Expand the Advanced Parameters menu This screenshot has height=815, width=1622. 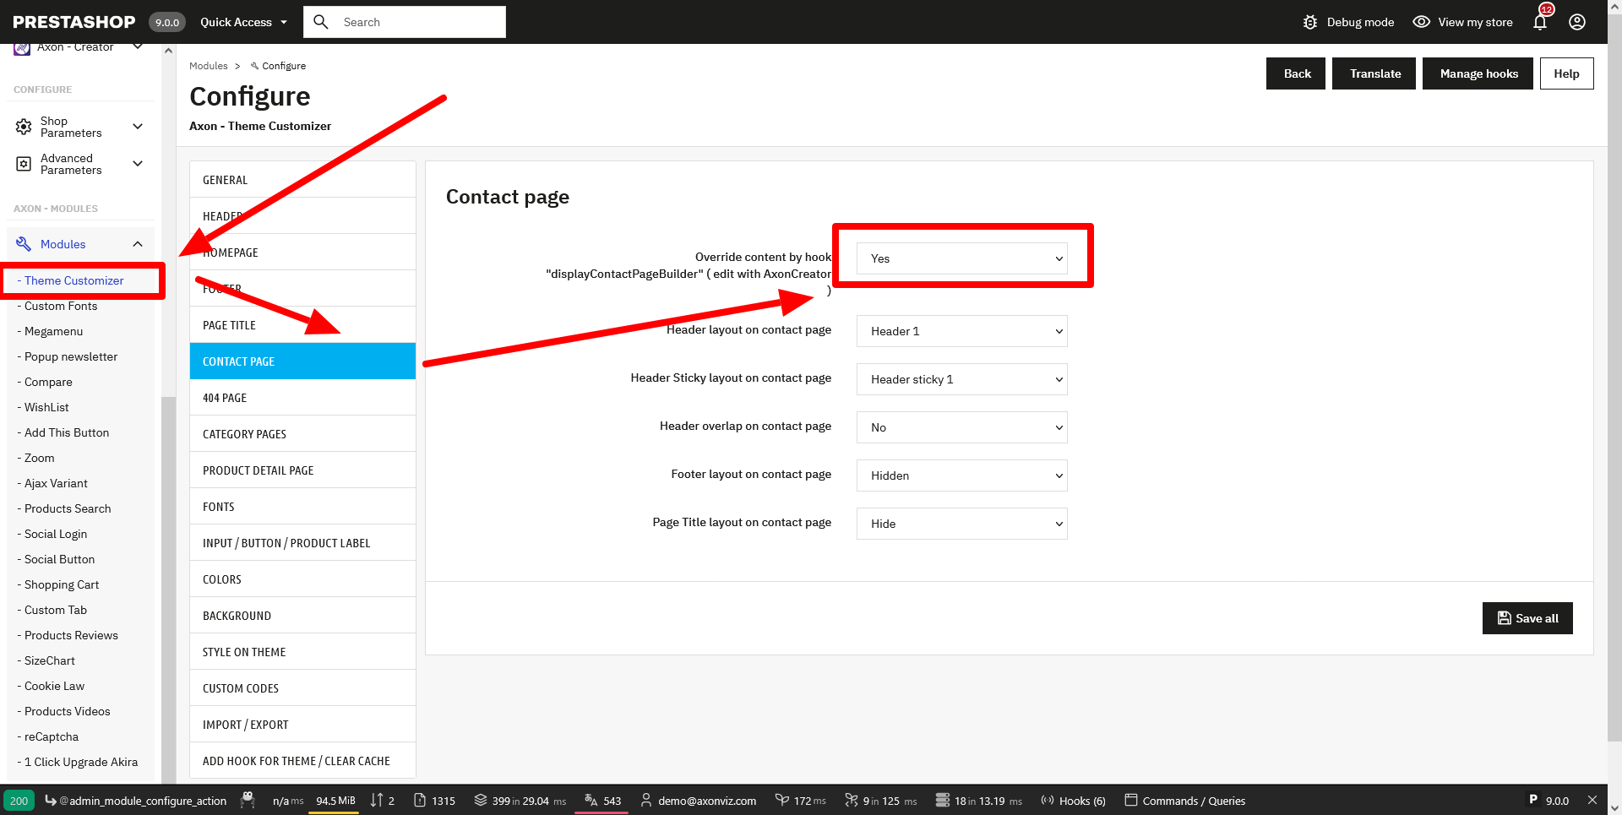click(138, 164)
